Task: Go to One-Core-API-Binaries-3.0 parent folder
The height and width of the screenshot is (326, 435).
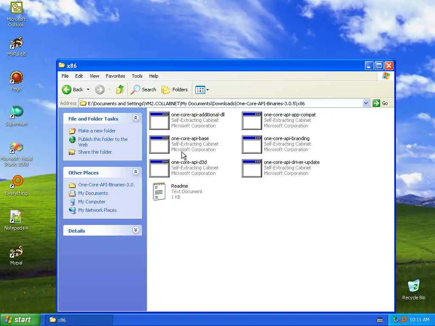Action: click(x=106, y=185)
